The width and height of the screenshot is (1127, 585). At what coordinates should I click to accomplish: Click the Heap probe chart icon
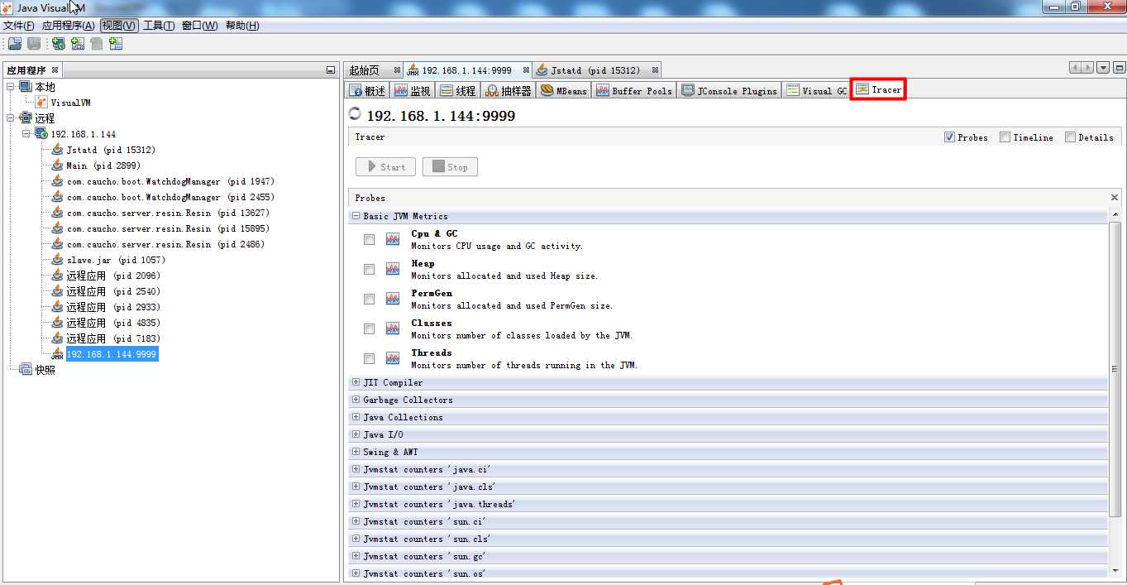click(x=393, y=269)
